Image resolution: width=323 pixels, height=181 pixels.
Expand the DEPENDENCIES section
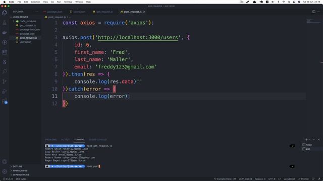coord(21,174)
